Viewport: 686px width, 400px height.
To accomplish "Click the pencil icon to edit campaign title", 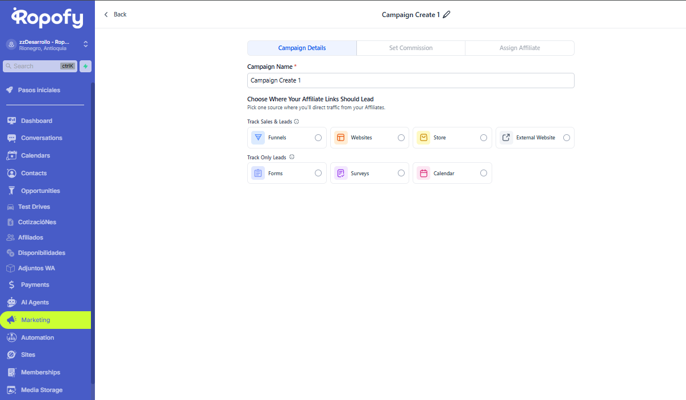I will click(446, 15).
